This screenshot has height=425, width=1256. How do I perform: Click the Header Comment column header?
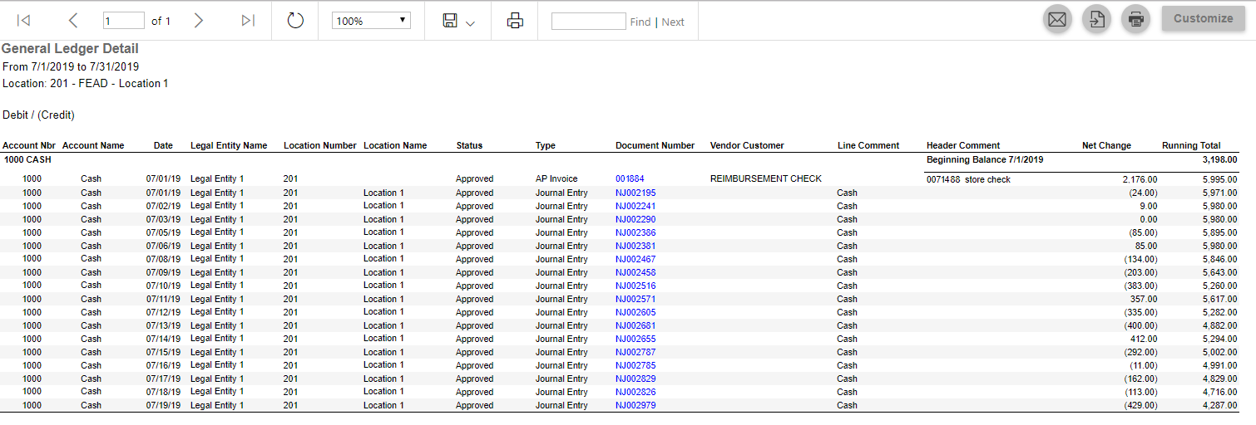[963, 145]
